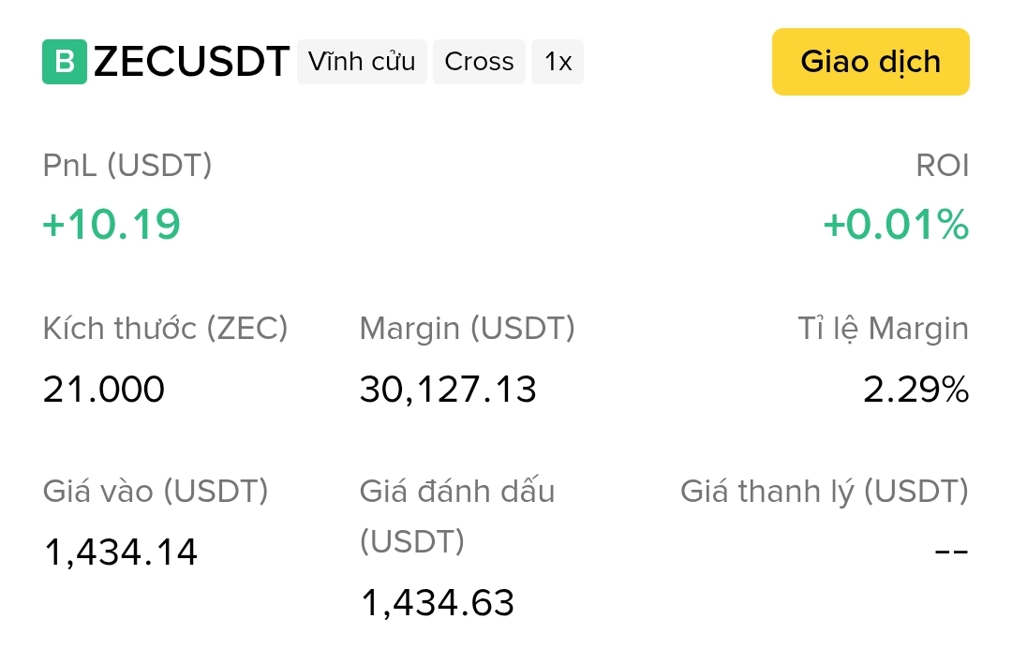Select the 1,434.63 mark price value
1012x663 pixels.
[x=437, y=603]
